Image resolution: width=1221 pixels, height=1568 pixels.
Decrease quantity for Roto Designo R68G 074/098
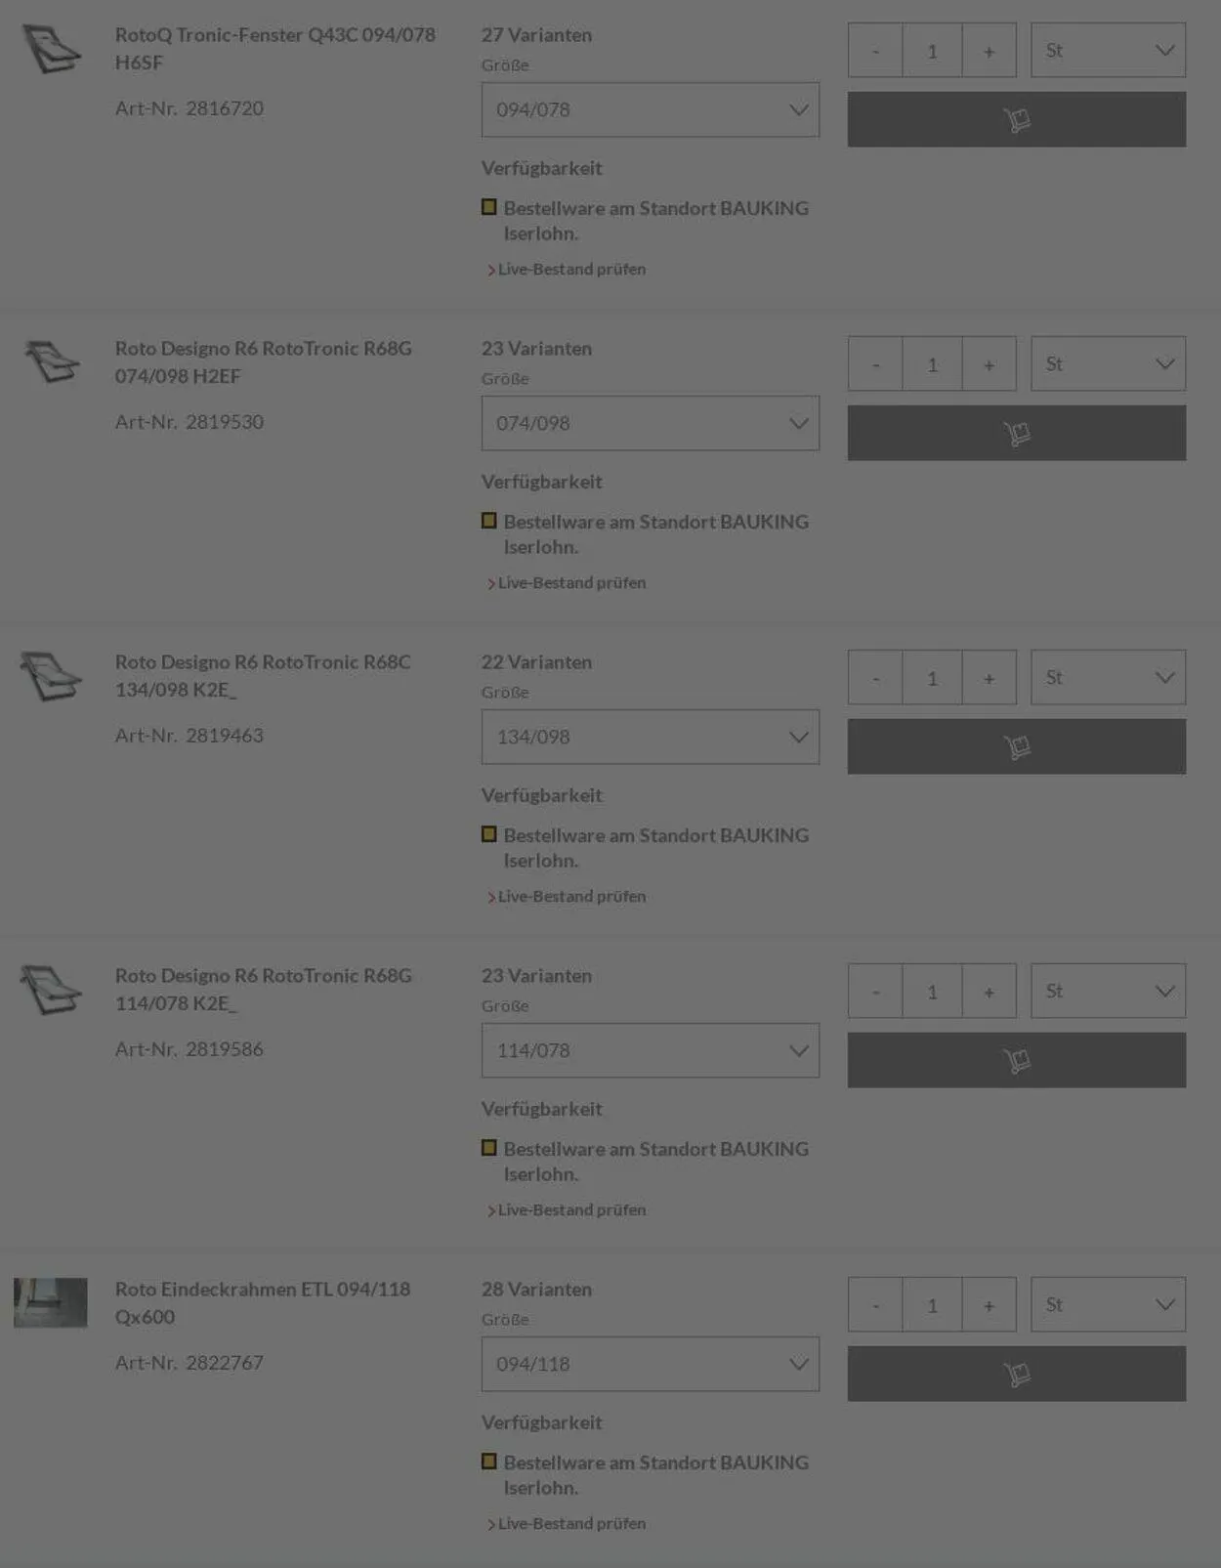pos(875,364)
